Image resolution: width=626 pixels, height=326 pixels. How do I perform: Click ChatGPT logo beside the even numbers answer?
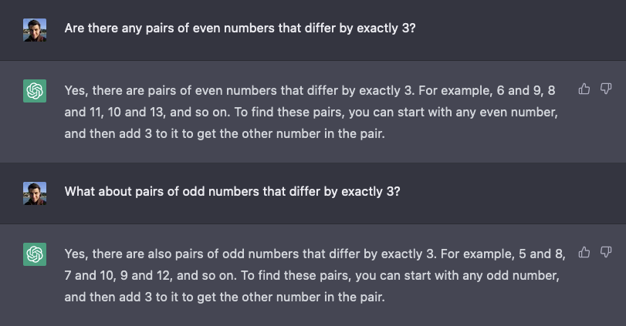coord(35,92)
